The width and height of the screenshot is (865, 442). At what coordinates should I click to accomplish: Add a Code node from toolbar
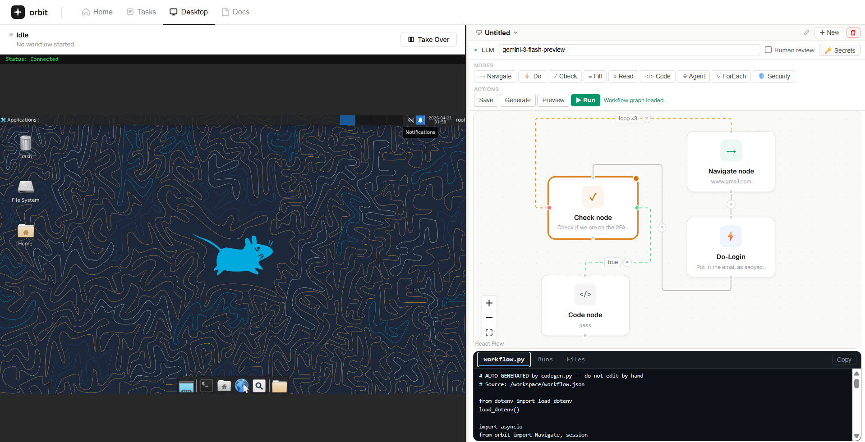[x=658, y=77]
